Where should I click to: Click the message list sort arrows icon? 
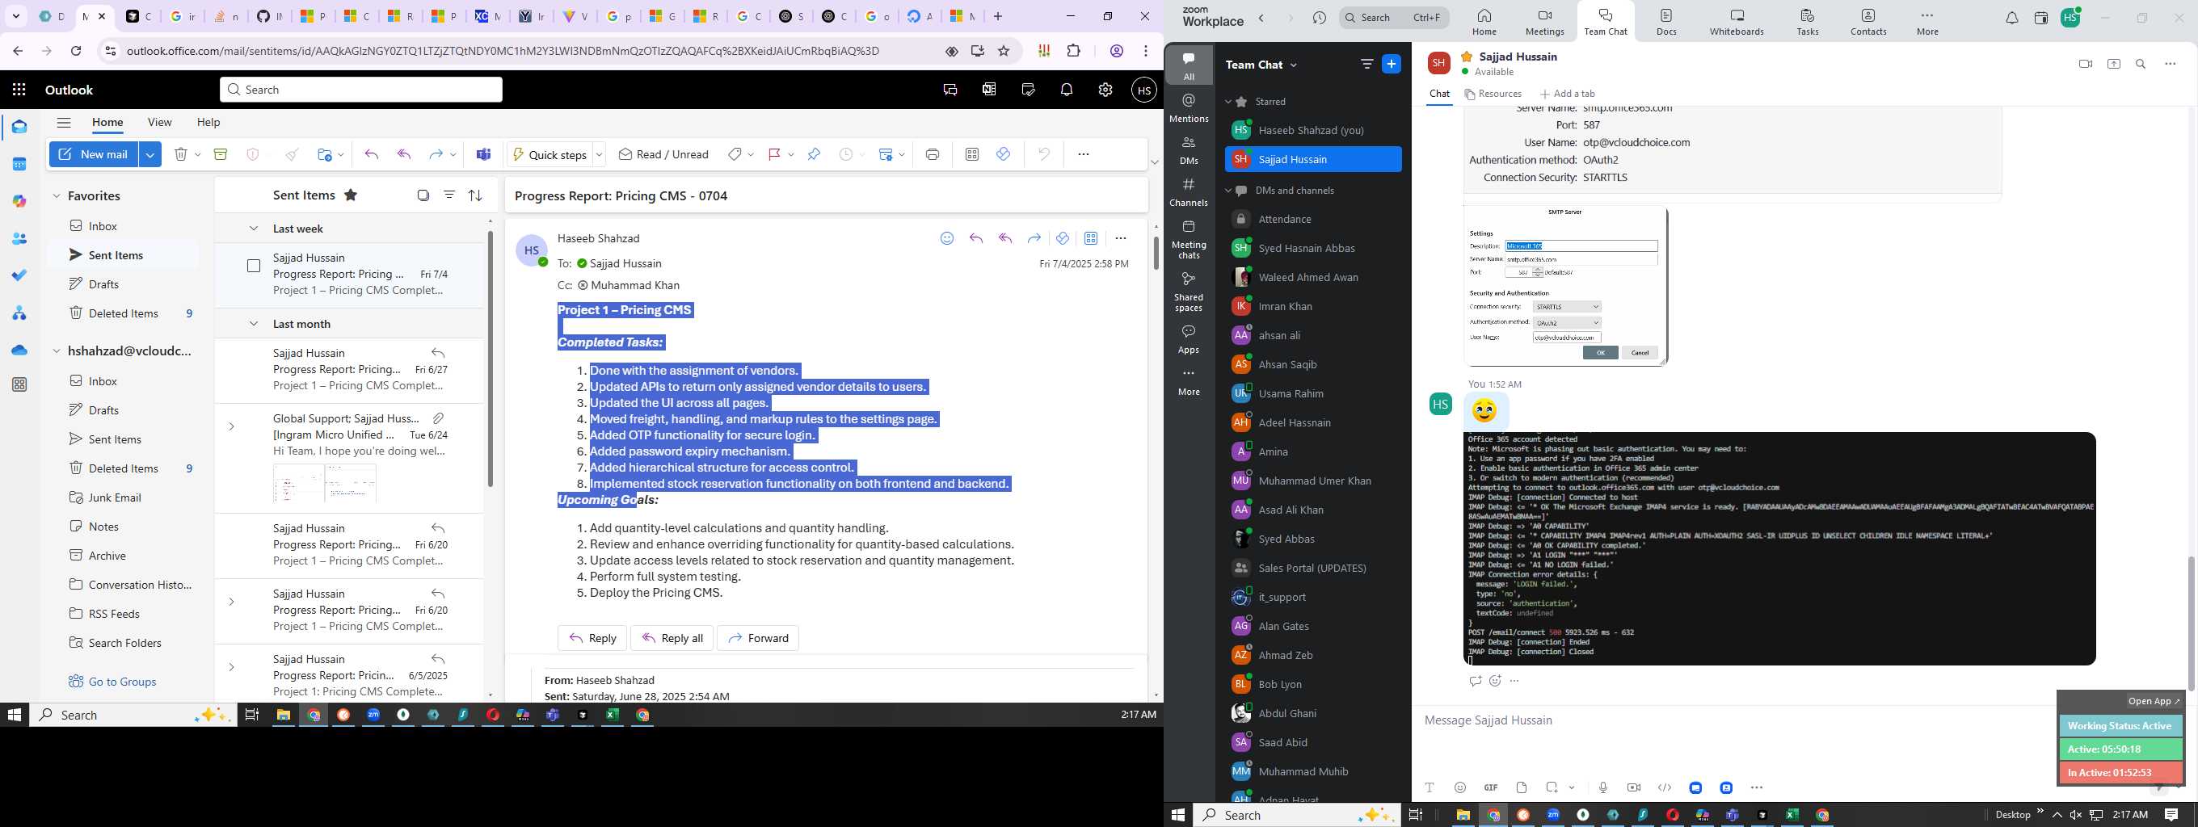point(475,195)
